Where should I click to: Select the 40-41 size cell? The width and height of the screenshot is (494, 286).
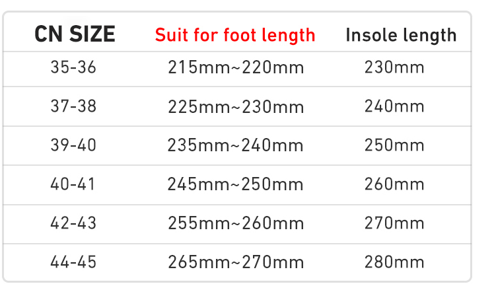tap(73, 184)
